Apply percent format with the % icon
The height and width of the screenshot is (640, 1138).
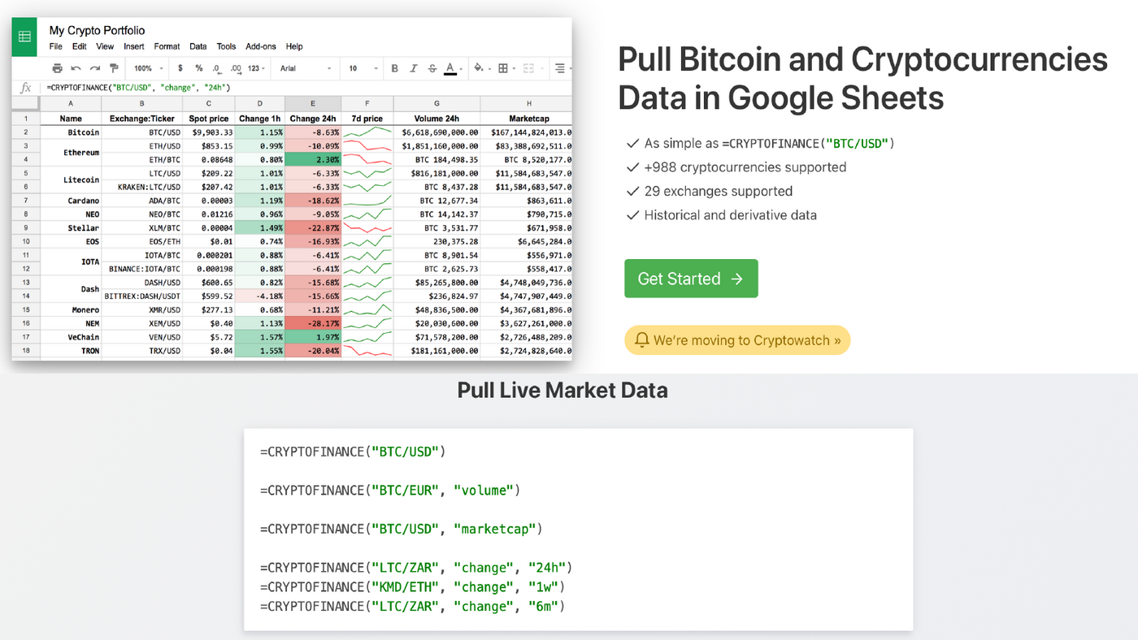[198, 68]
